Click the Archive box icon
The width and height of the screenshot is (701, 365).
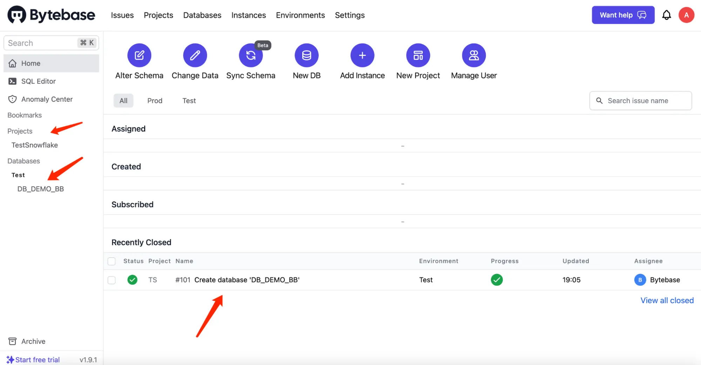pyautogui.click(x=12, y=341)
